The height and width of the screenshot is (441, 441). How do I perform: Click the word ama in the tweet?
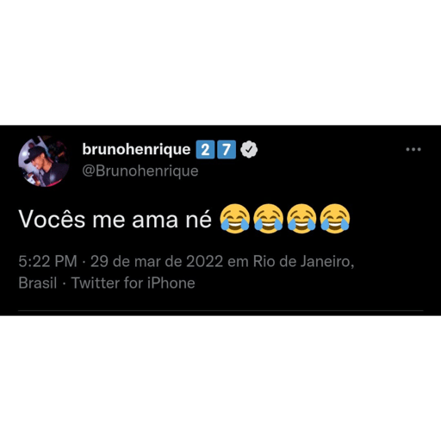(155, 220)
